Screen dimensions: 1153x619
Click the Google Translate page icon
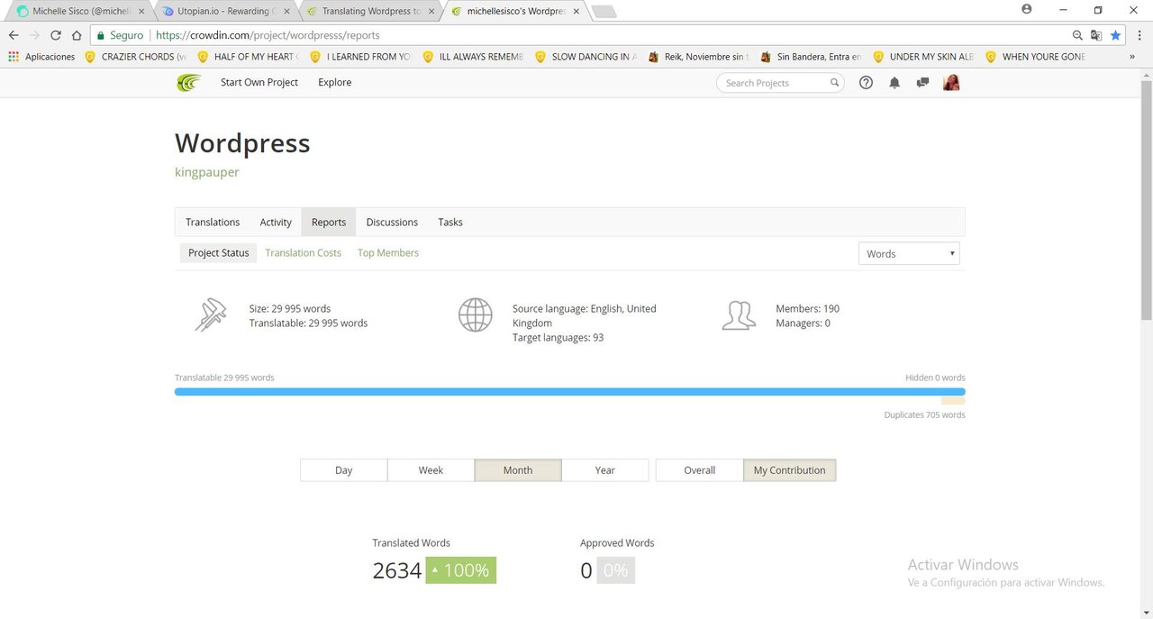click(1096, 35)
